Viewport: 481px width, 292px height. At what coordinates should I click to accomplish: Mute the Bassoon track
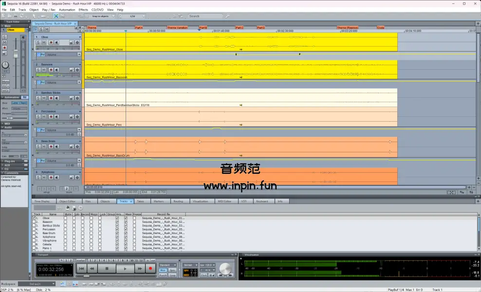point(44,70)
